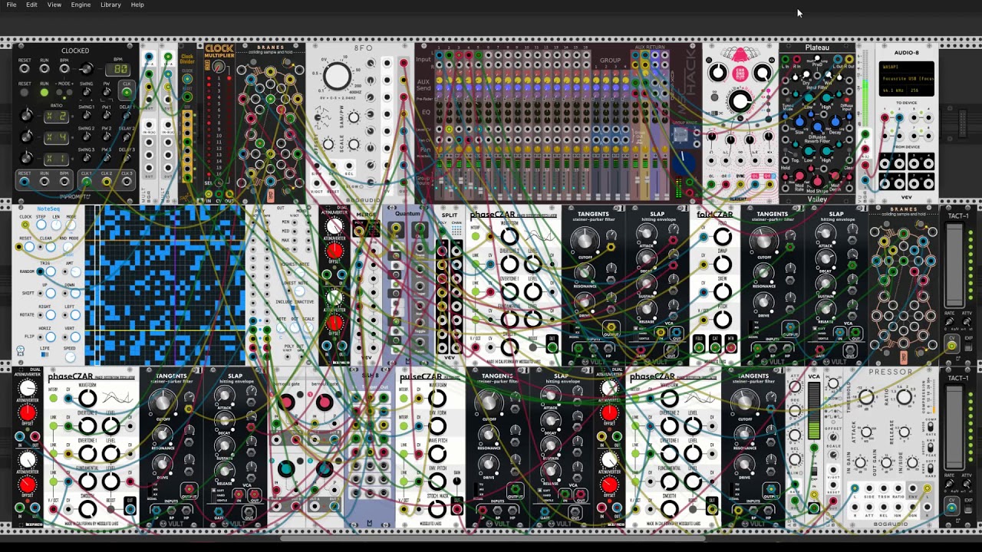The width and height of the screenshot is (982, 552).
Task: Click the x4 ratio display on Clocked
Action: click(x=55, y=138)
